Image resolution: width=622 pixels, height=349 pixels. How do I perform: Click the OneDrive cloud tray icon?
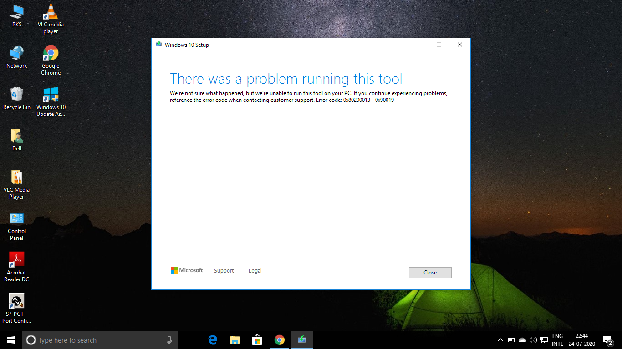tap(522, 340)
